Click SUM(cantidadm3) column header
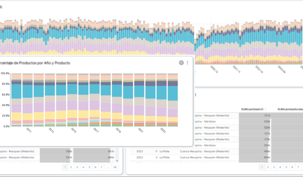The image size is (303, 177). point(252,109)
